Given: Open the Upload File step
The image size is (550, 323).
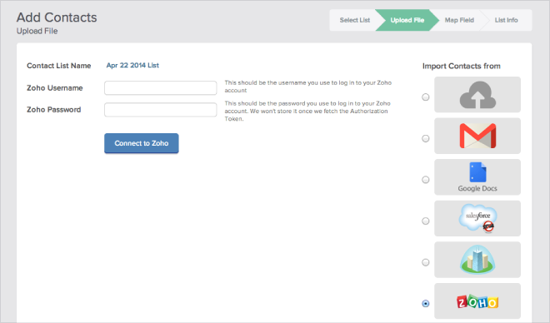Looking at the screenshot, I should click(407, 20).
